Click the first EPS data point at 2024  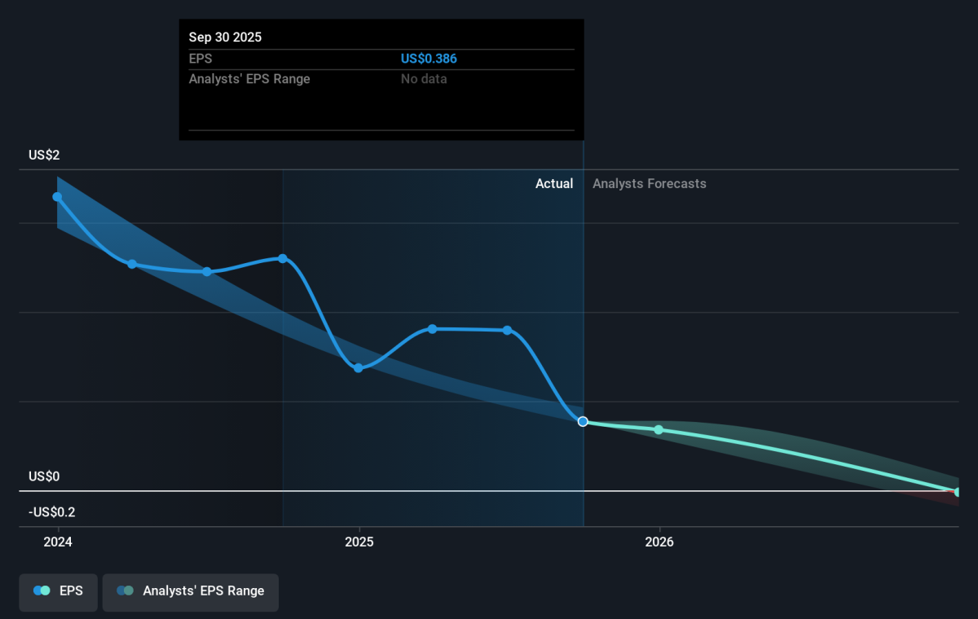[x=57, y=197]
